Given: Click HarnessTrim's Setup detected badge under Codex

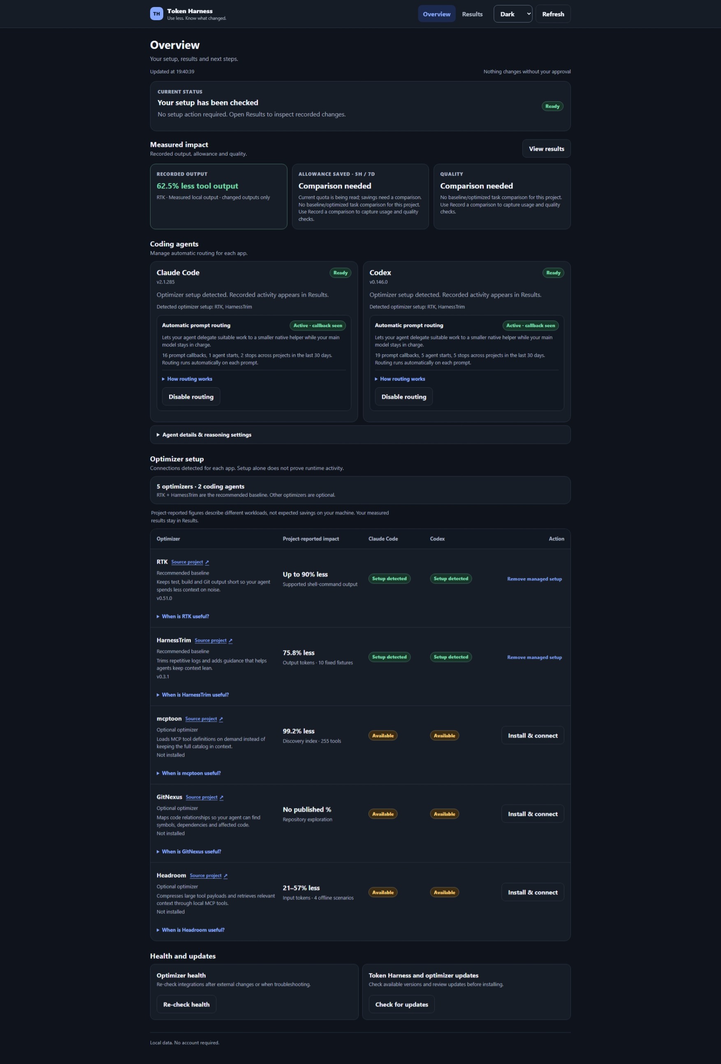Looking at the screenshot, I should coord(451,657).
